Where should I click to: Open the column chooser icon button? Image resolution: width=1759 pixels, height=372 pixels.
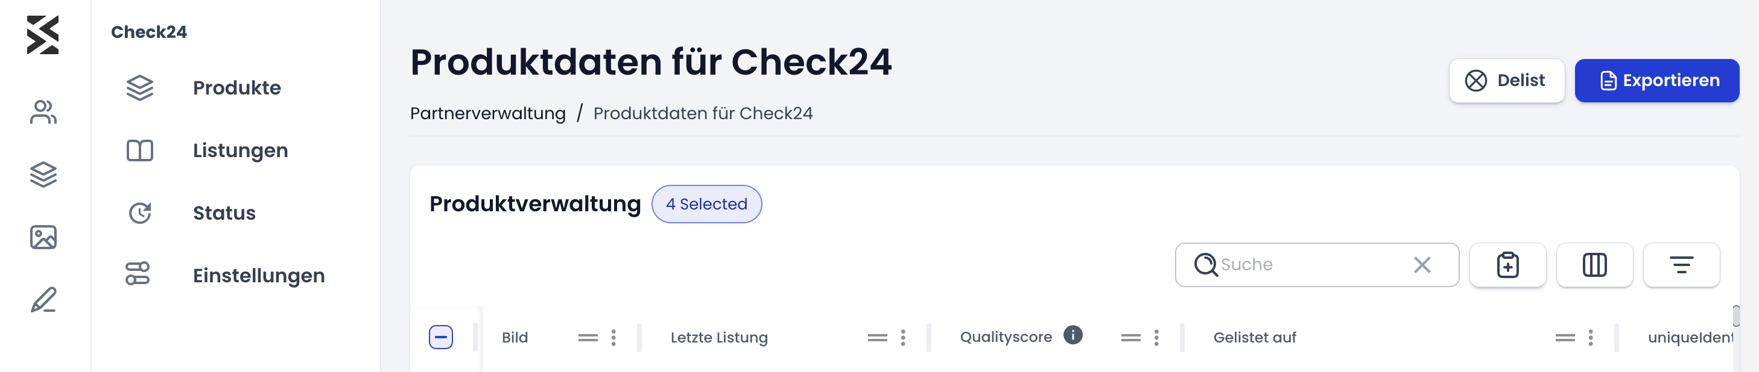coord(1594,265)
